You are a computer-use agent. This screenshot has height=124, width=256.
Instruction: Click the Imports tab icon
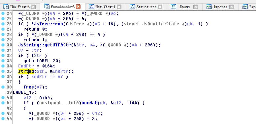point(209,7)
